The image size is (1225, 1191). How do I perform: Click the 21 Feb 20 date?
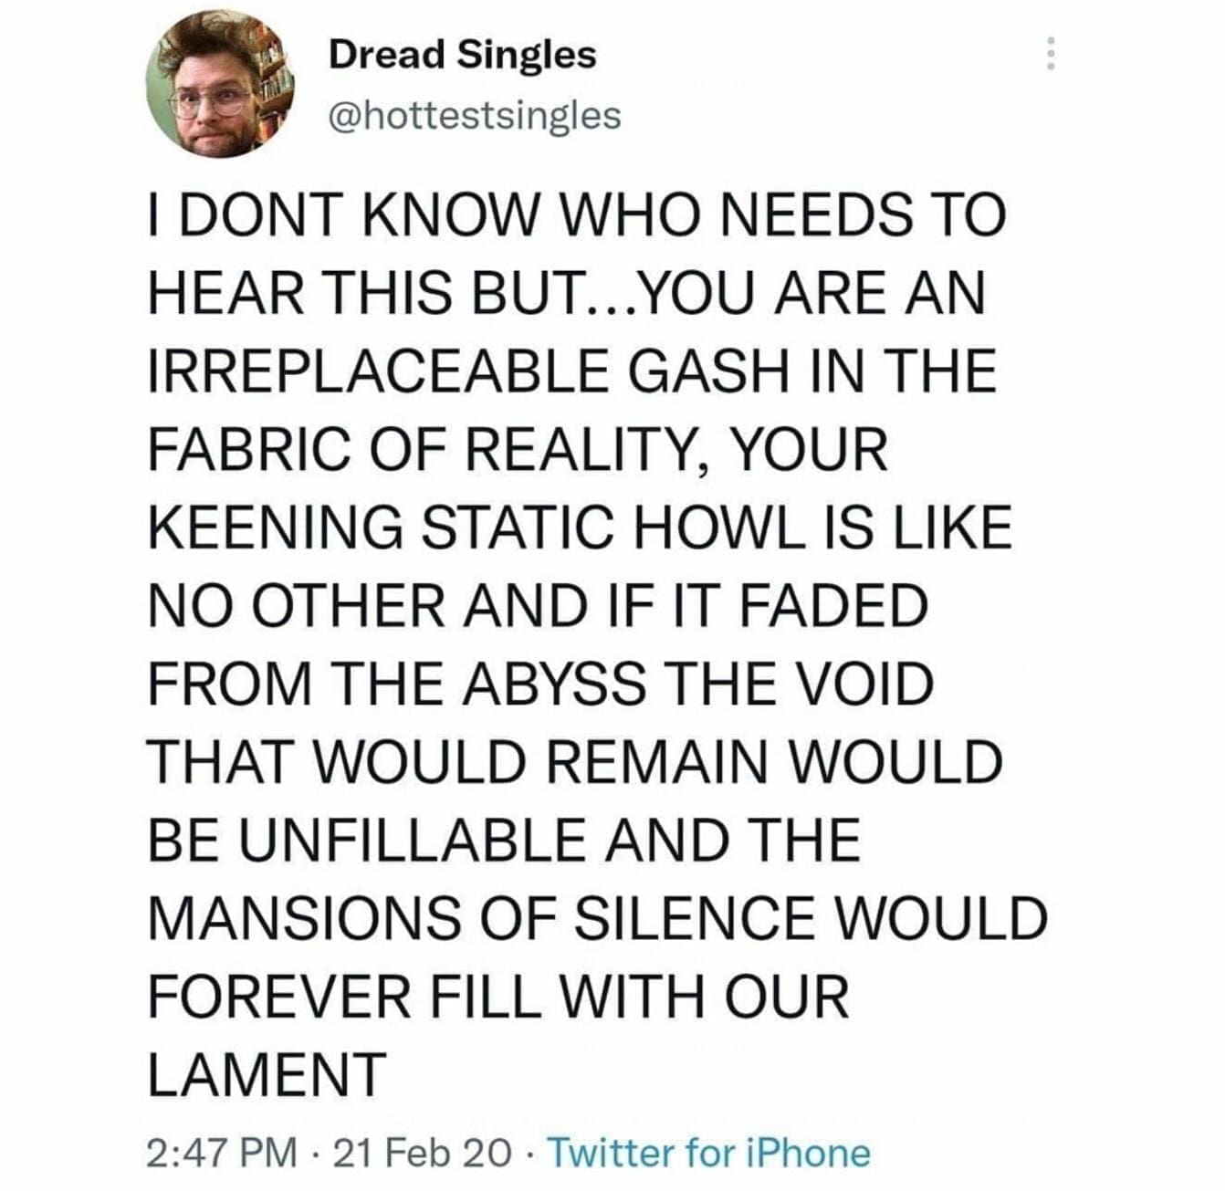tap(422, 1153)
